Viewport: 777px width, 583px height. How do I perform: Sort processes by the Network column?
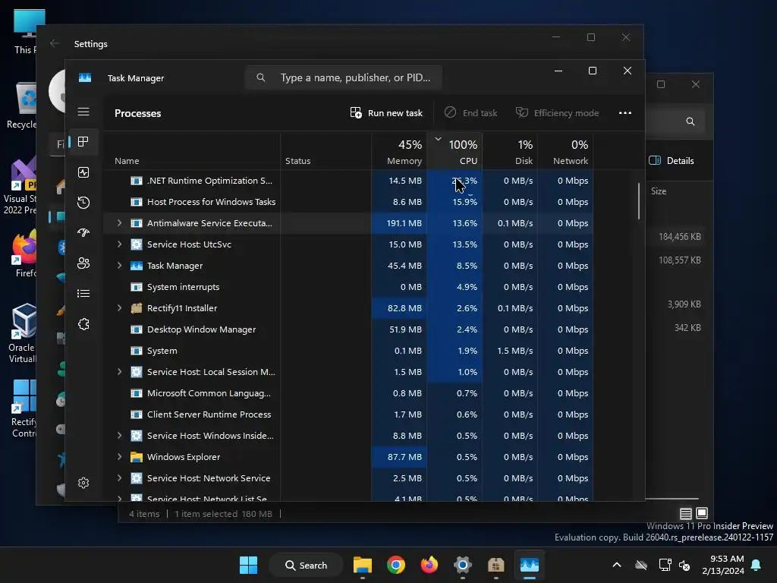(565, 152)
